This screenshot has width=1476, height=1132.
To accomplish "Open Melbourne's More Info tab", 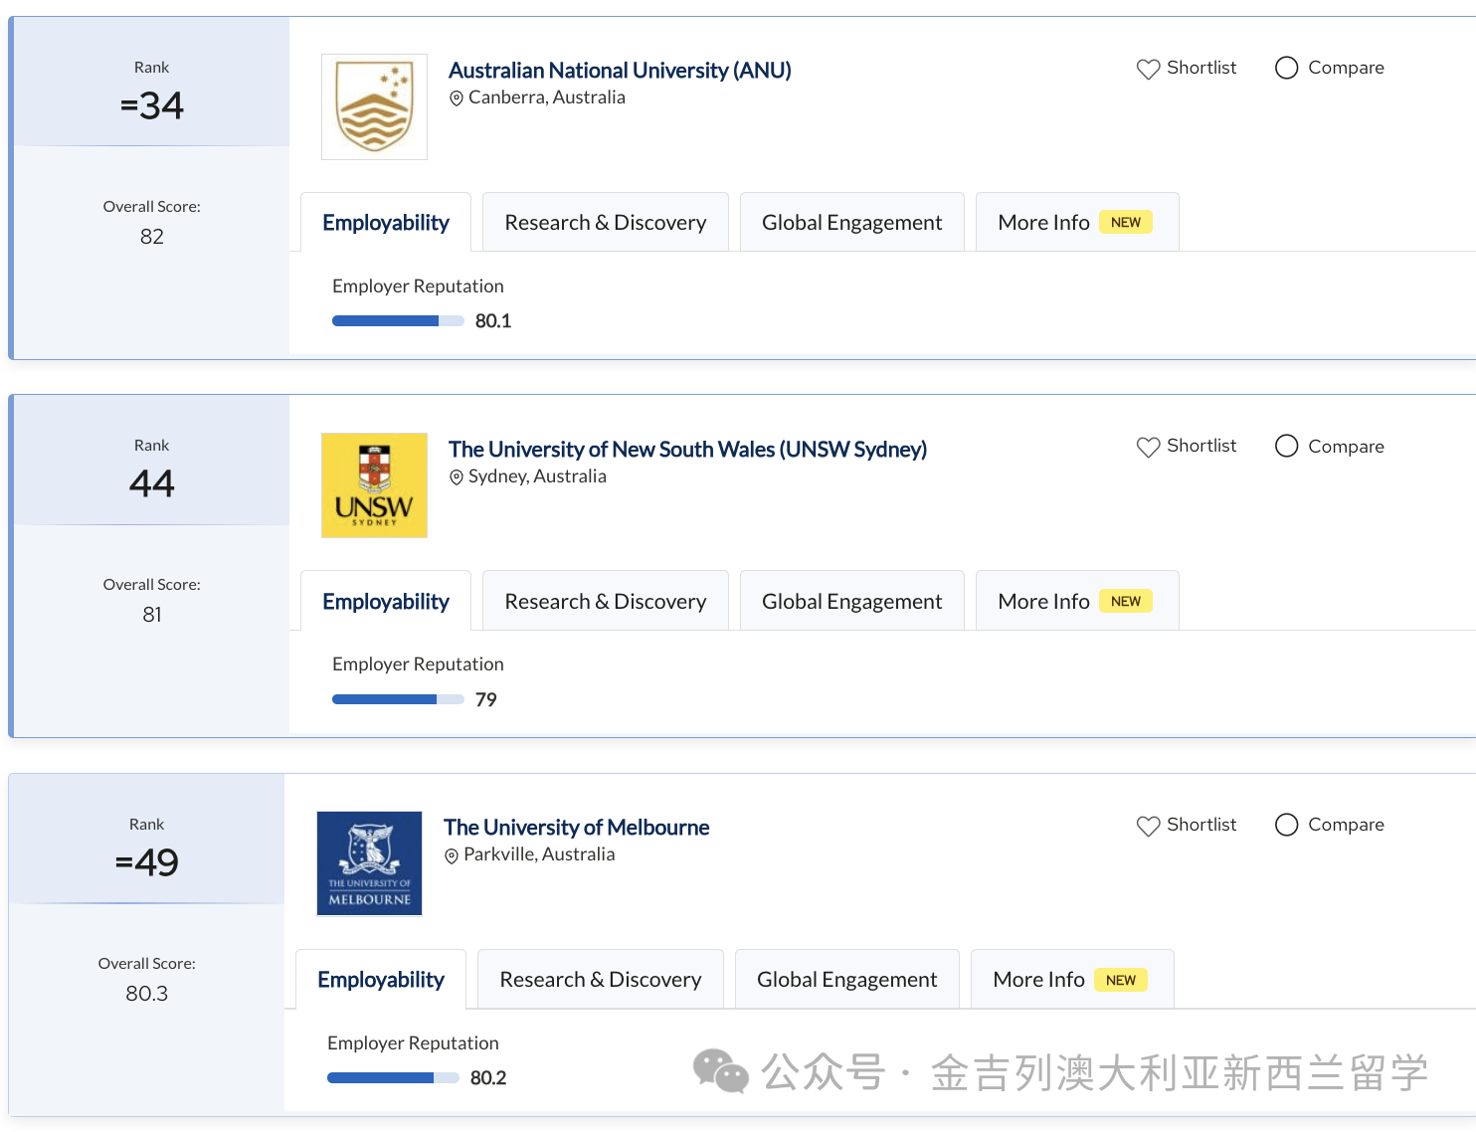I will pyautogui.click(x=1072, y=979).
